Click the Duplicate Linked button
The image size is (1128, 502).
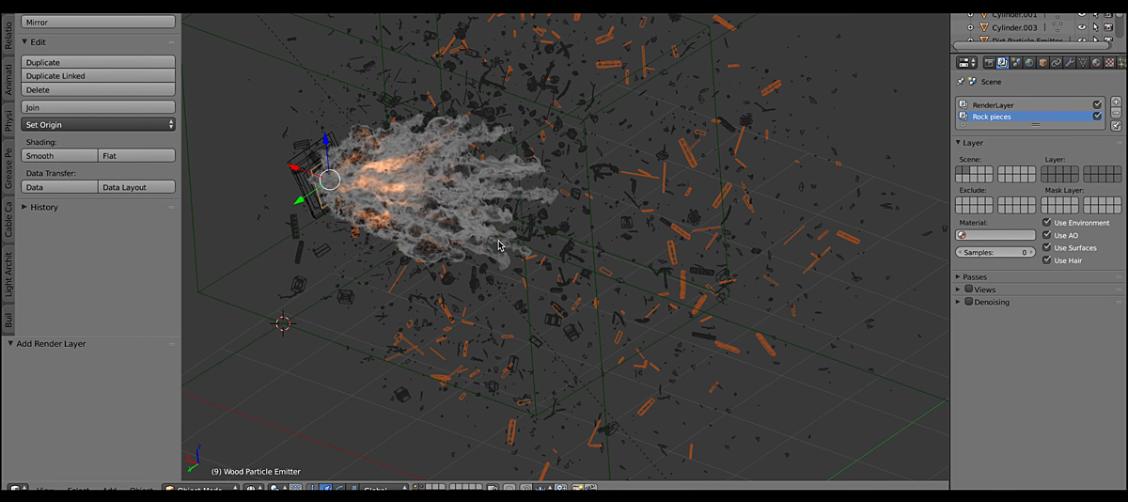pyautogui.click(x=99, y=75)
